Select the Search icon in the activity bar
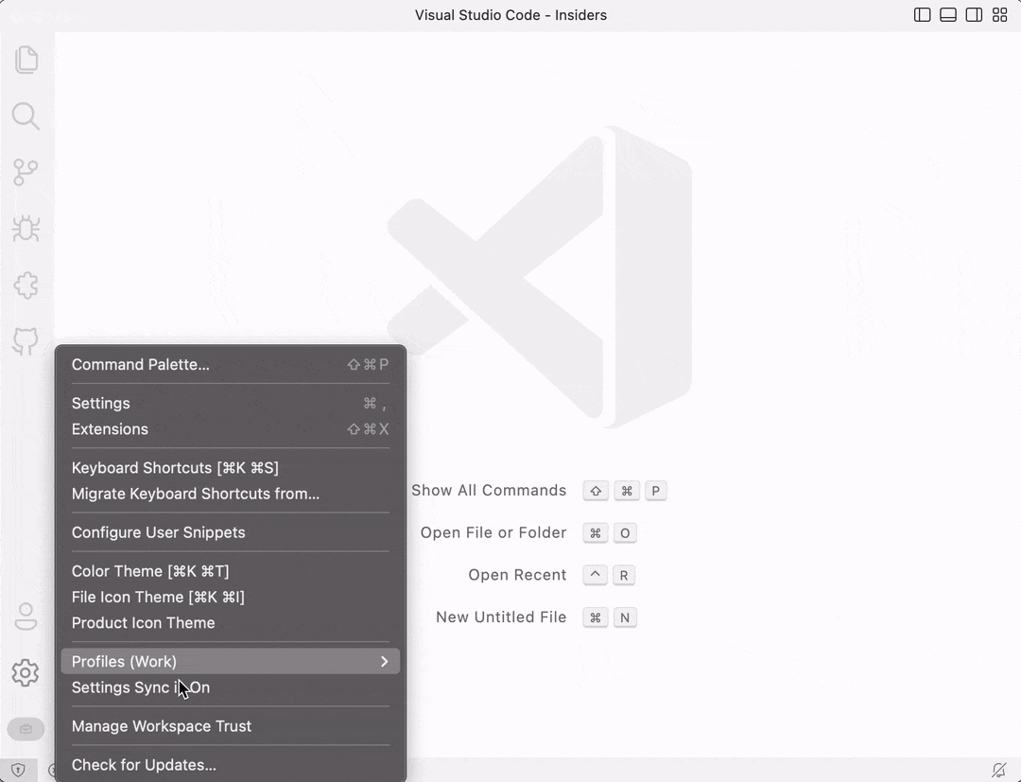The width and height of the screenshot is (1021, 782). (26, 116)
